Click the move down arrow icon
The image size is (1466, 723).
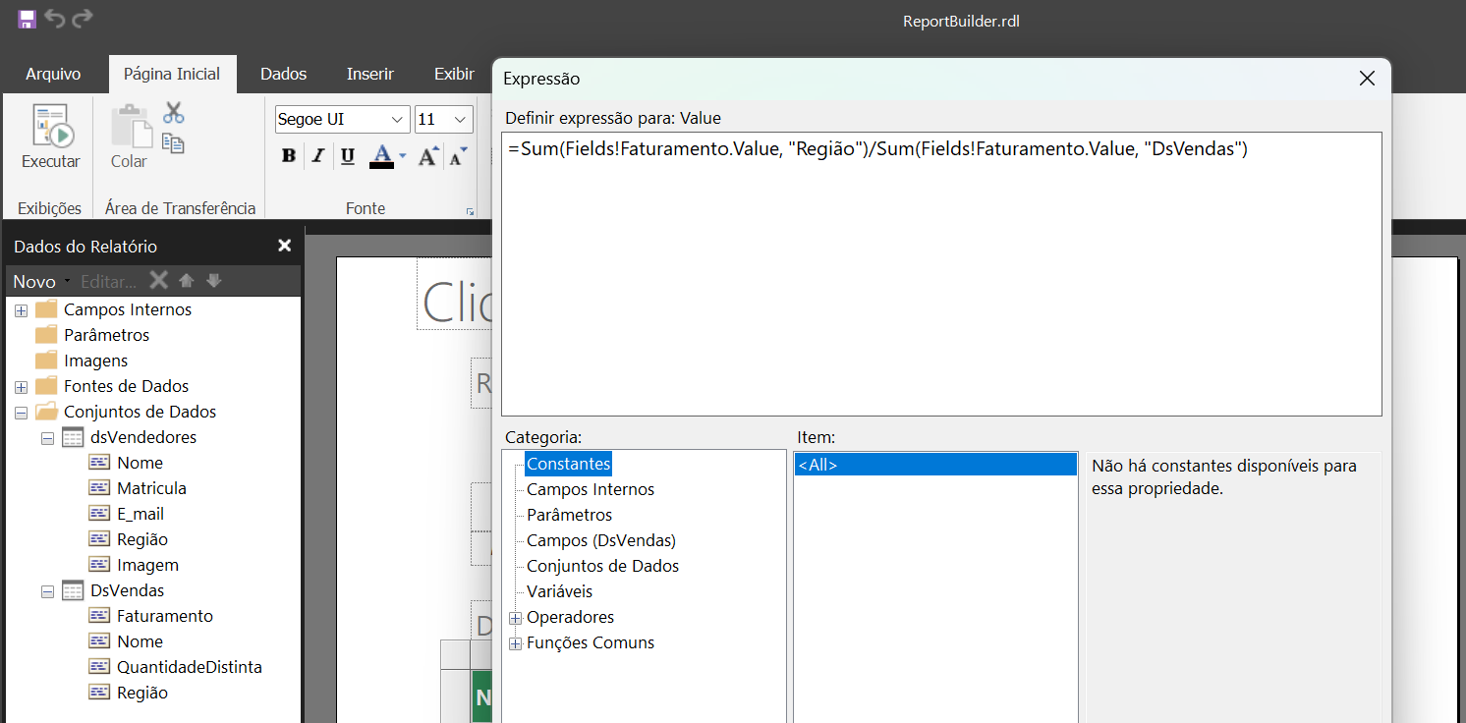coord(214,281)
